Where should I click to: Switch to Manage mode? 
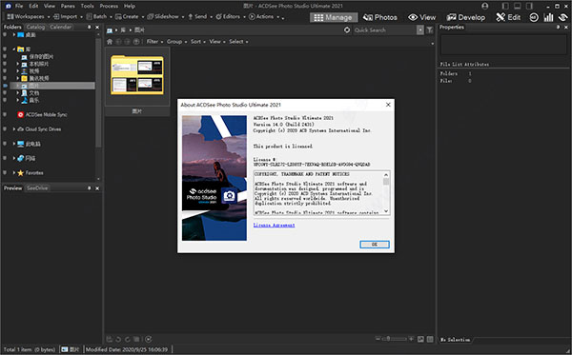tap(334, 17)
